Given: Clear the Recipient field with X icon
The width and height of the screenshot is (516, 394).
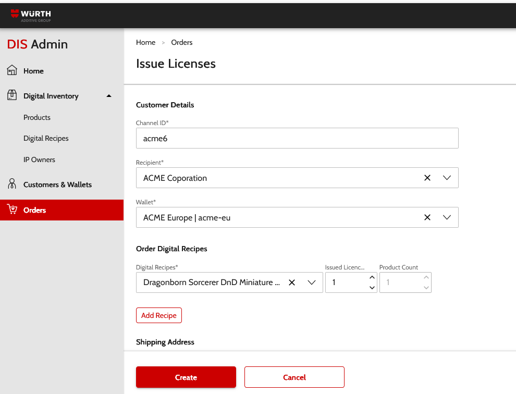Looking at the screenshot, I should [427, 178].
